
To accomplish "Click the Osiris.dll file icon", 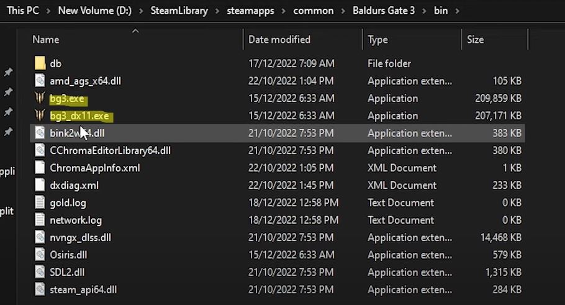I will (40, 254).
